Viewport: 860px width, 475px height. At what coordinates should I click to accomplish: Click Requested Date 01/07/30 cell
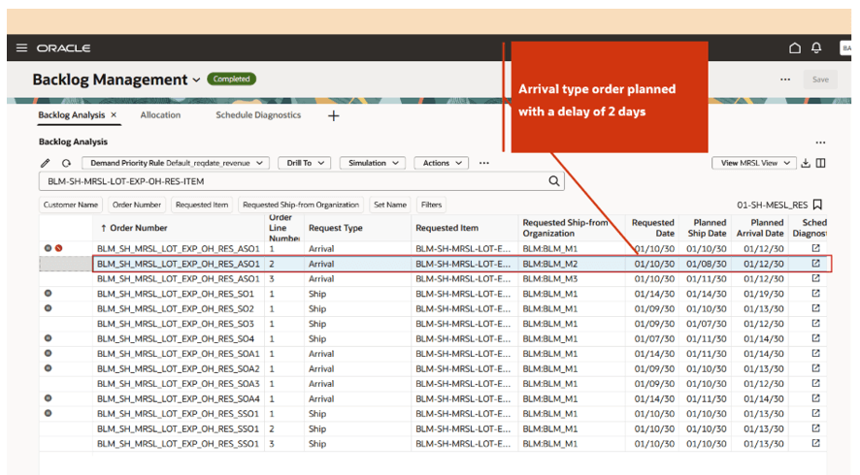pyautogui.click(x=654, y=338)
